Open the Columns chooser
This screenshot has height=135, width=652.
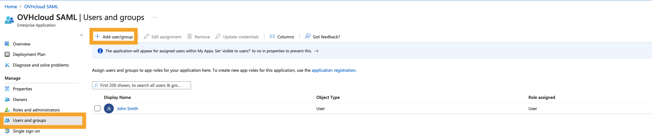[x=282, y=37]
